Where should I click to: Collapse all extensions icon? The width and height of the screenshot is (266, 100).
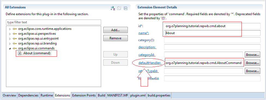[x=125, y=8]
